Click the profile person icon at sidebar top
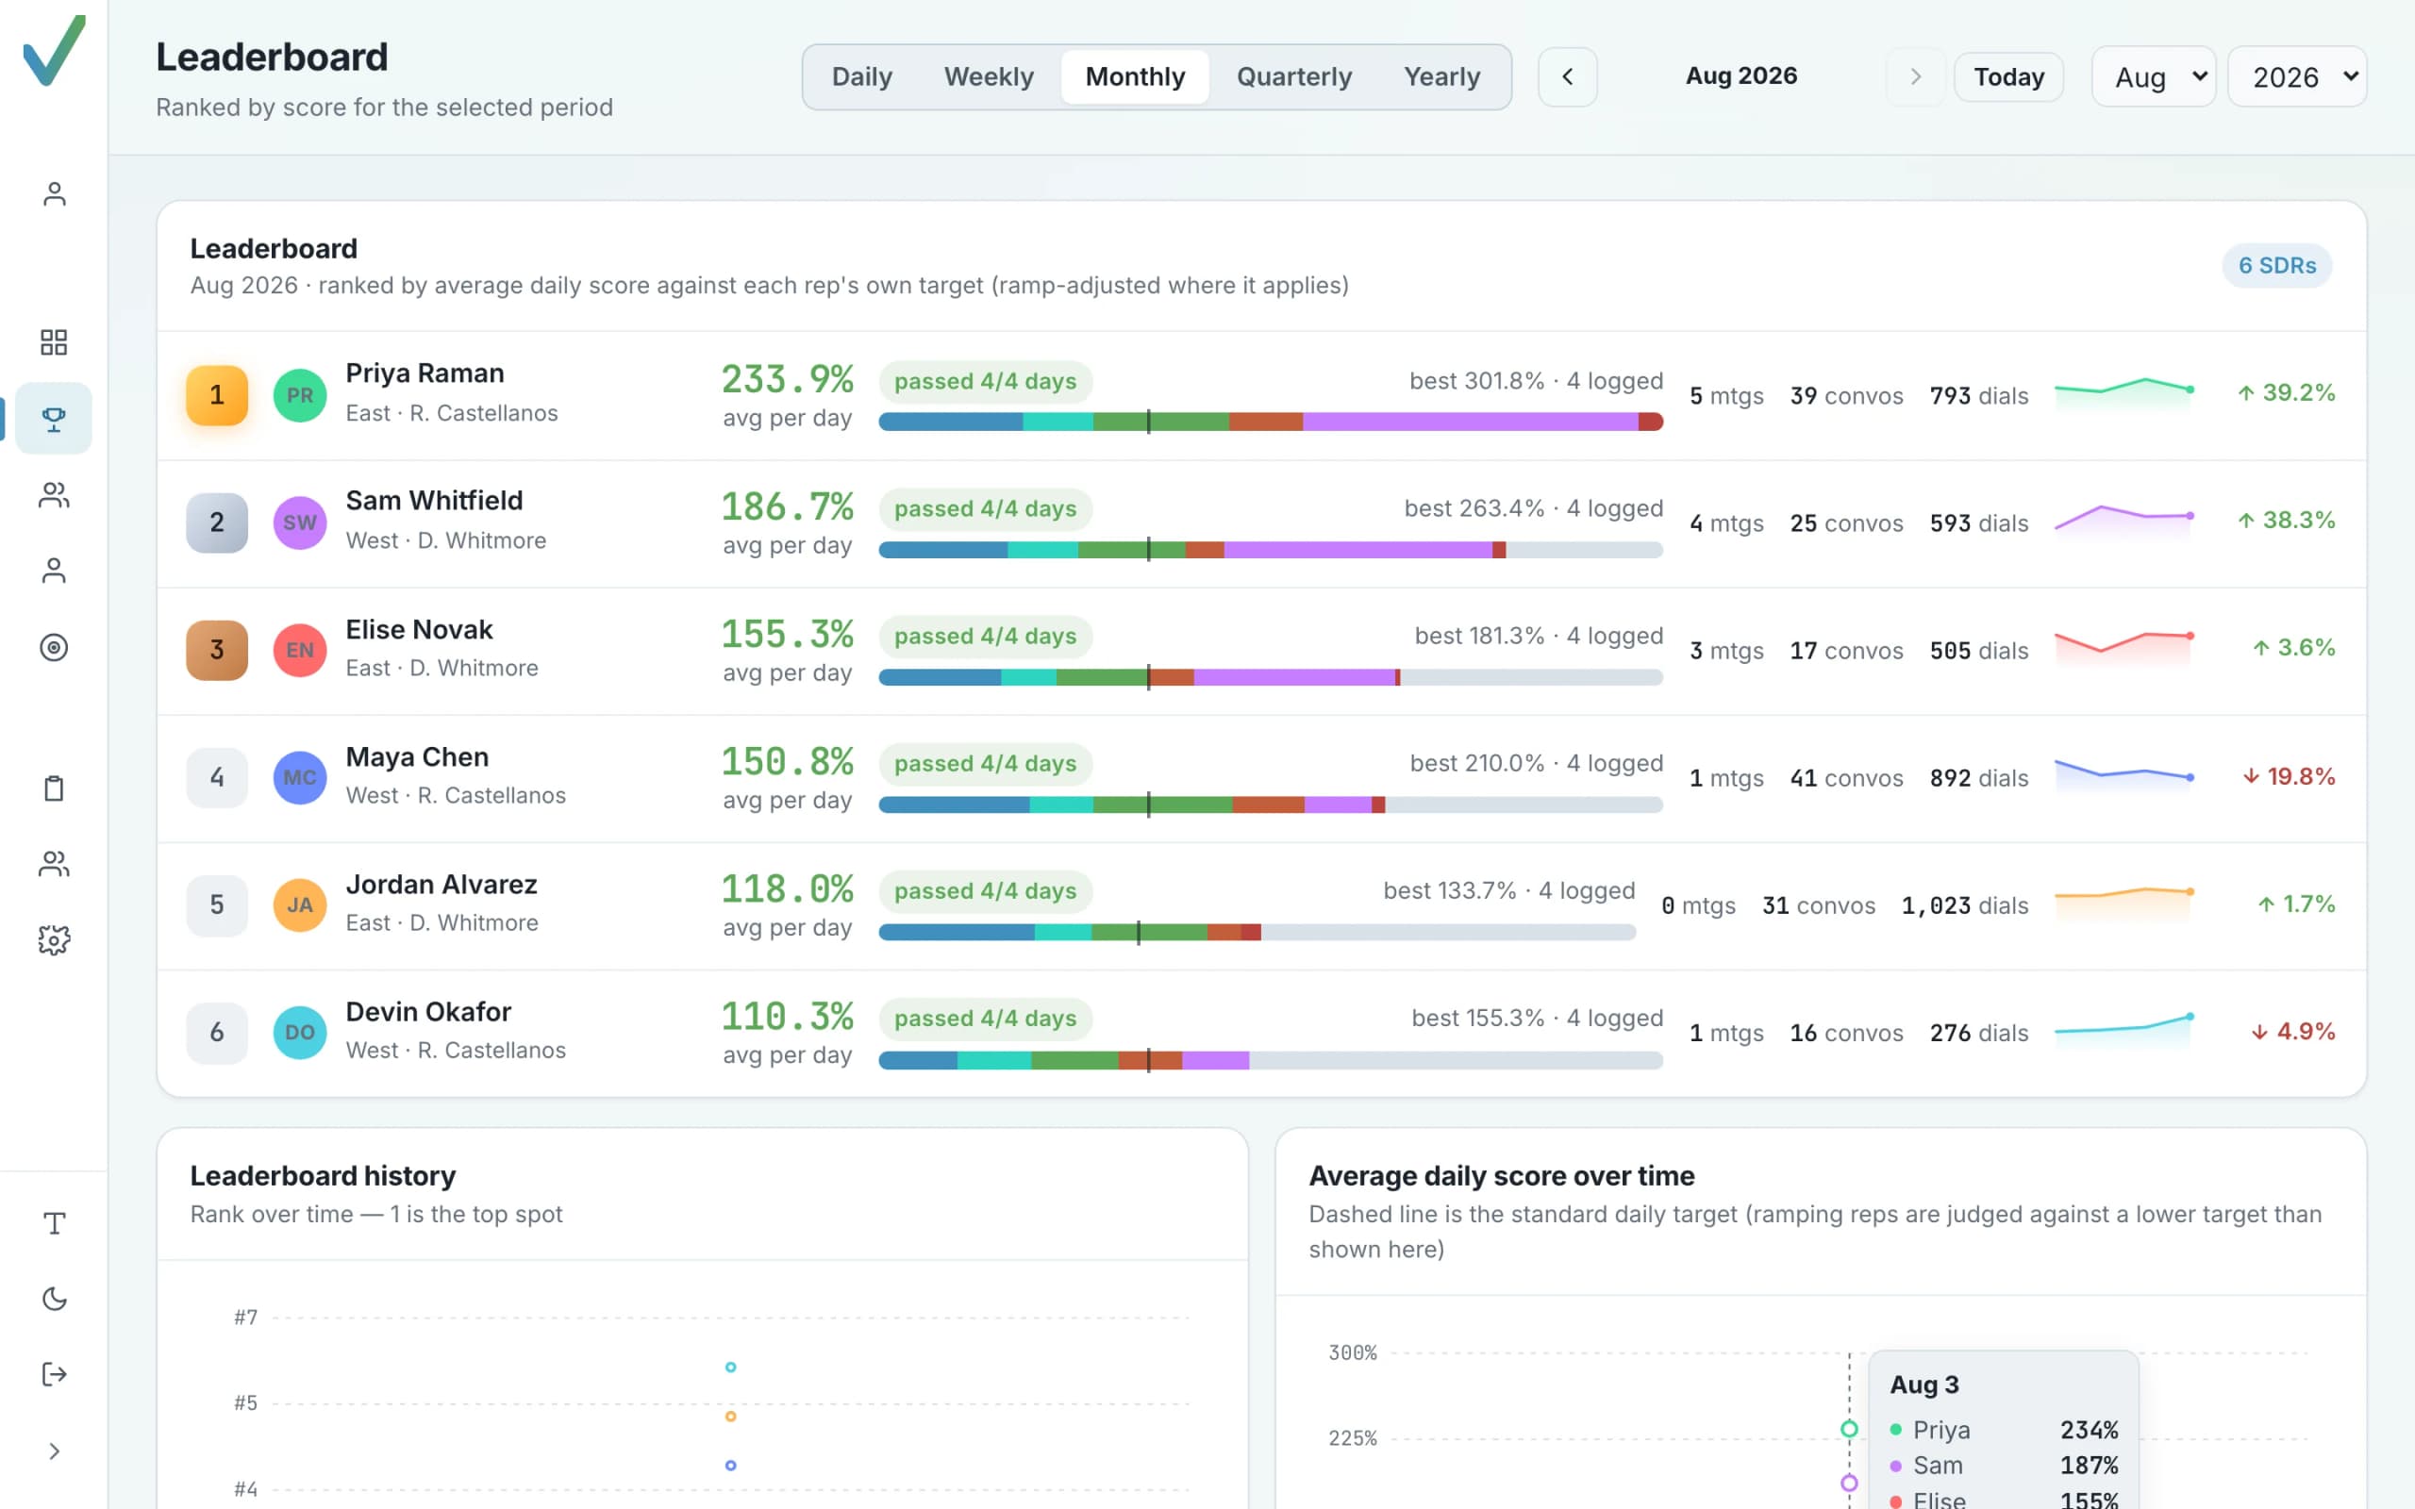This screenshot has height=1509, width=2415. (x=54, y=193)
